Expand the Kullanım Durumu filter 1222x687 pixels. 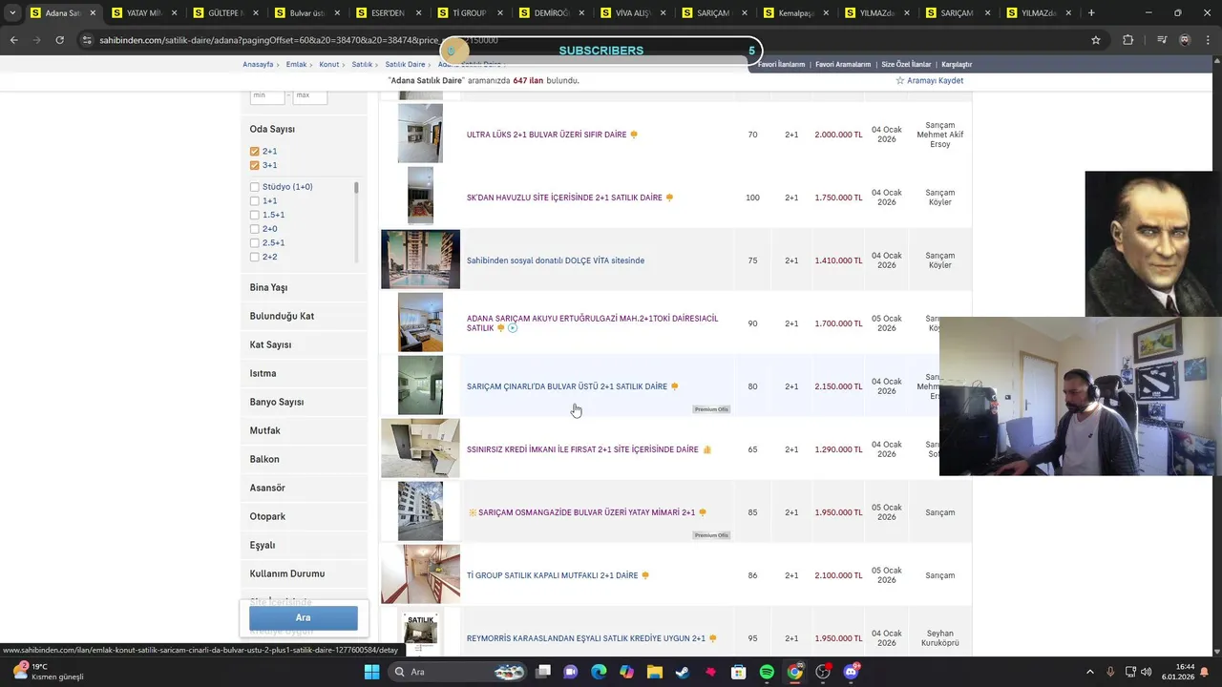(x=304, y=573)
